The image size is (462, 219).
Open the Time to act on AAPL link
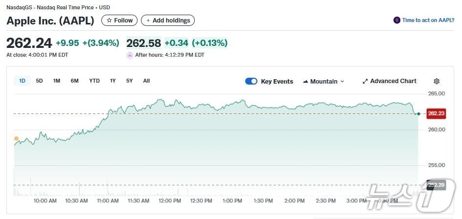(x=428, y=20)
